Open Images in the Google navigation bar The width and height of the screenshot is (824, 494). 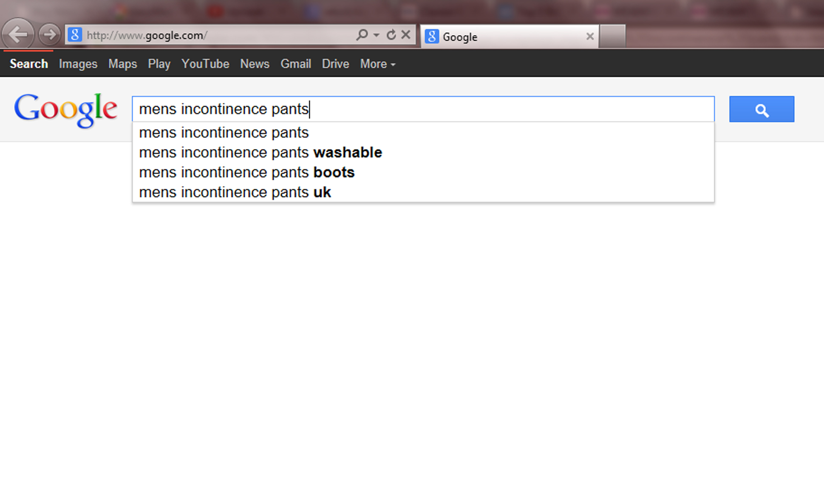coord(78,64)
